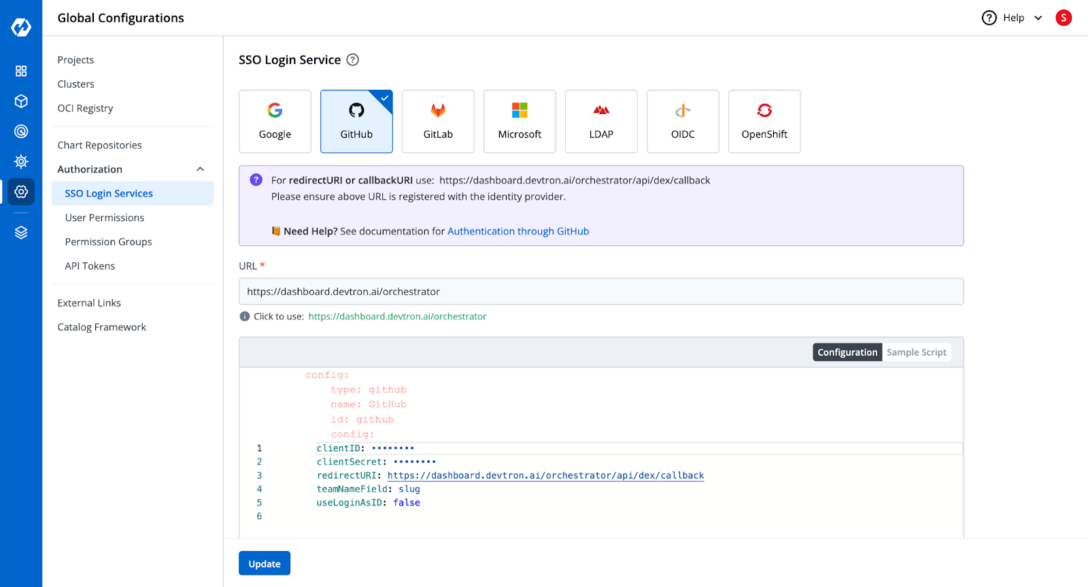The height and width of the screenshot is (587, 1088).
Task: Open the user avatar S
Action: point(1064,18)
